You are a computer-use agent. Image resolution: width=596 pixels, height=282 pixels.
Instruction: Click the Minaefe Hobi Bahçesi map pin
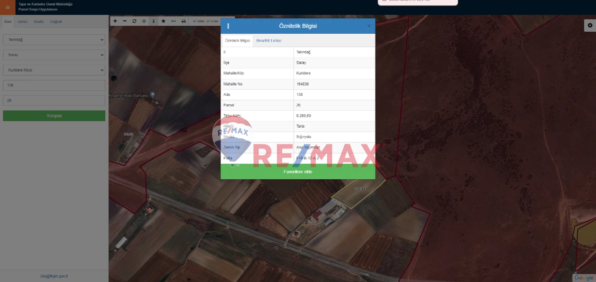pyautogui.click(x=153, y=94)
